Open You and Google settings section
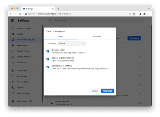The height and width of the screenshot is (117, 160). pyautogui.click(x=24, y=28)
